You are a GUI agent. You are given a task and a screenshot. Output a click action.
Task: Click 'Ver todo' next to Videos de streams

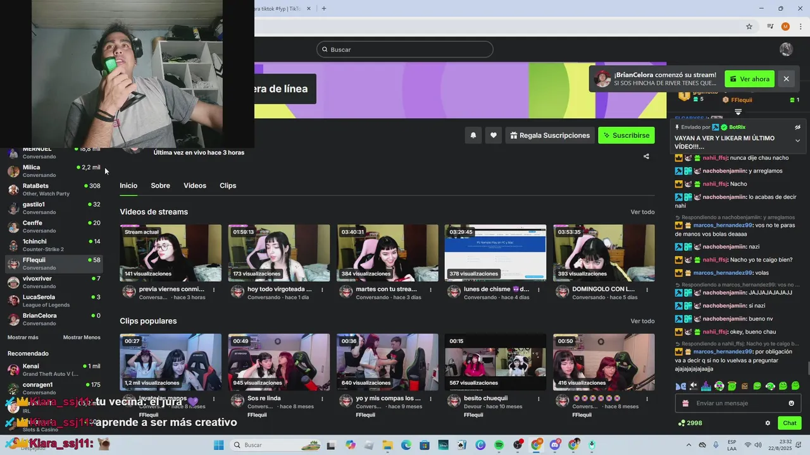[642, 212]
